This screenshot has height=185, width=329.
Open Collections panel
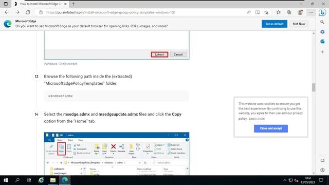(x=289, y=12)
